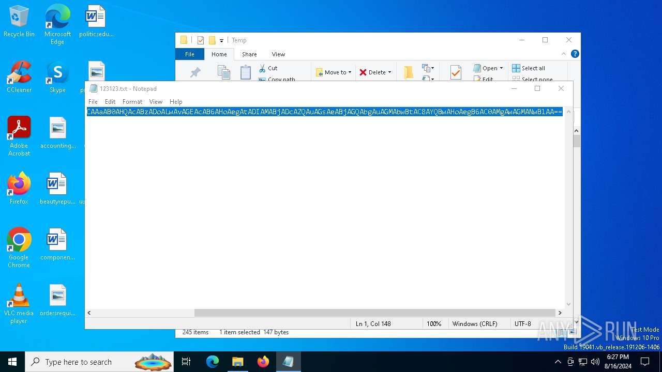
Task: Open the clock and date in taskbar
Action: (x=618, y=362)
